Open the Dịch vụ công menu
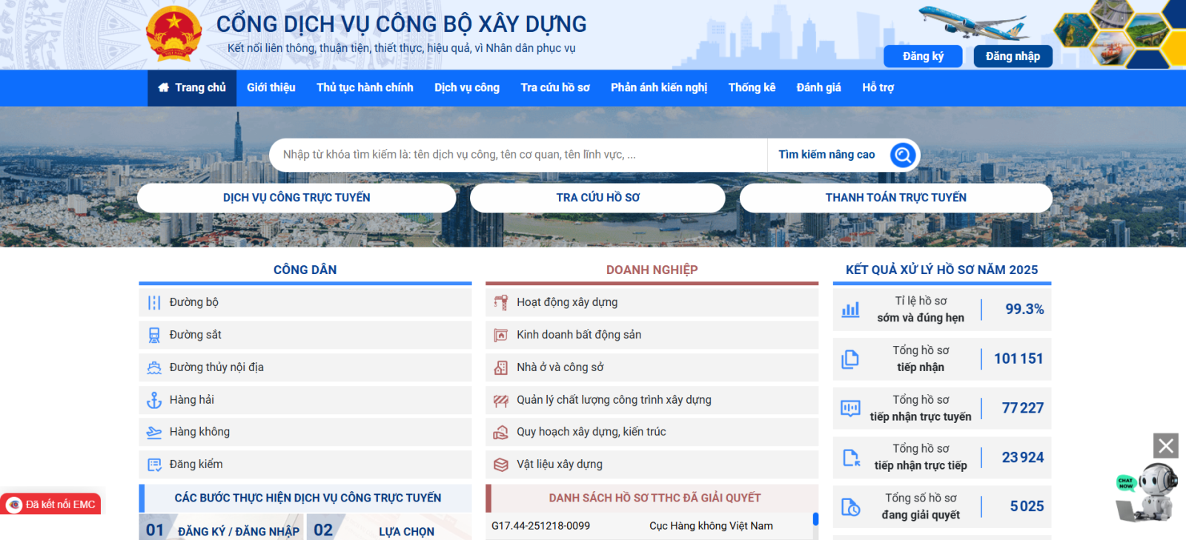 [467, 87]
